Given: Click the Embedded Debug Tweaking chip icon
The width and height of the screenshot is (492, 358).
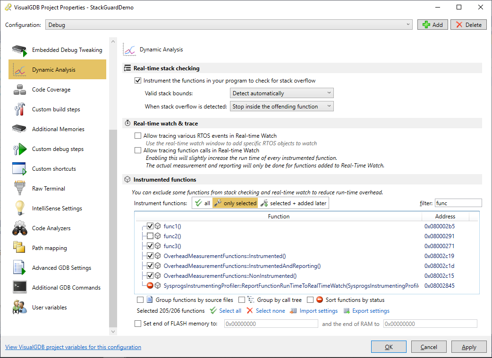Looking at the screenshot, I should tap(19, 50).
